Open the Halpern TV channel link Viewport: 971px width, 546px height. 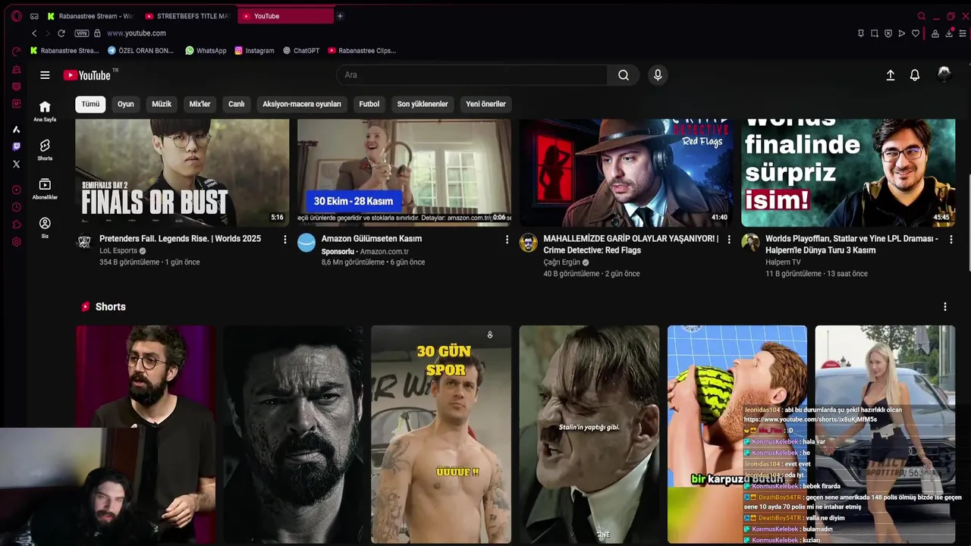[783, 262]
